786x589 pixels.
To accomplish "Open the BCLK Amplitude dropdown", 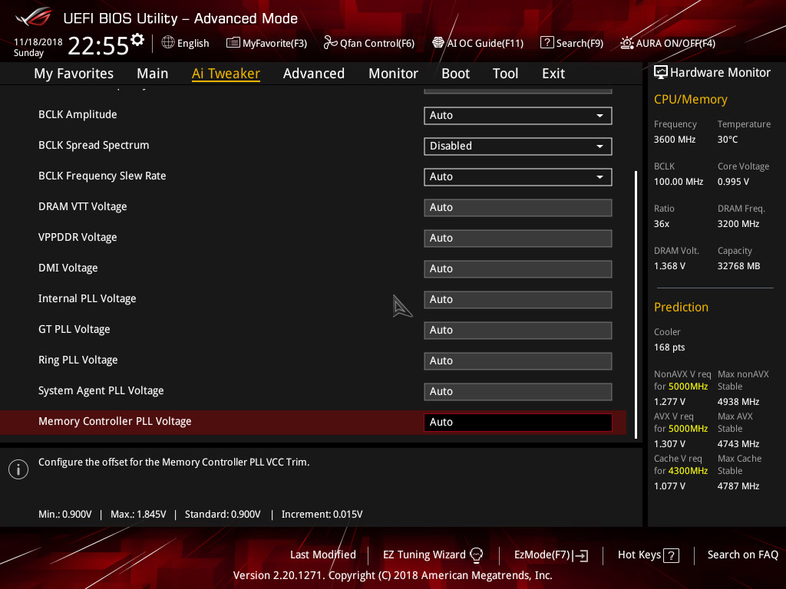I will [x=518, y=115].
